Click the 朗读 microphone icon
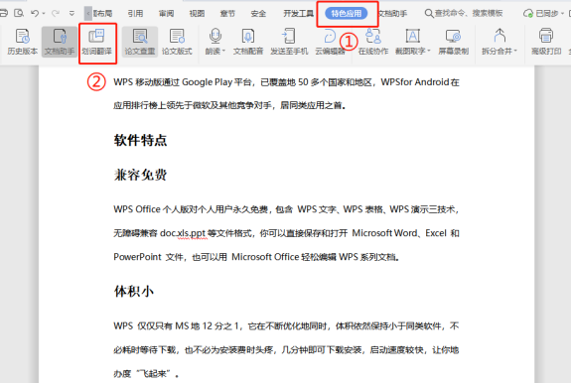Screen dimensions: 572x384 coord(214,37)
